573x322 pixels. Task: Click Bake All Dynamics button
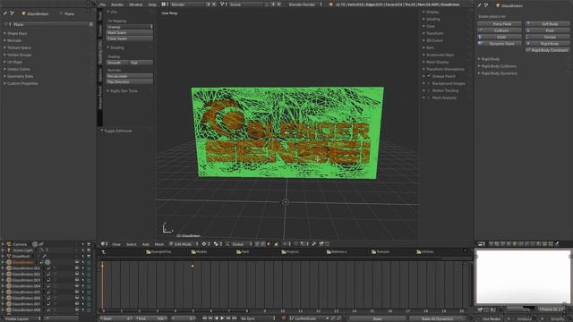click(x=438, y=318)
